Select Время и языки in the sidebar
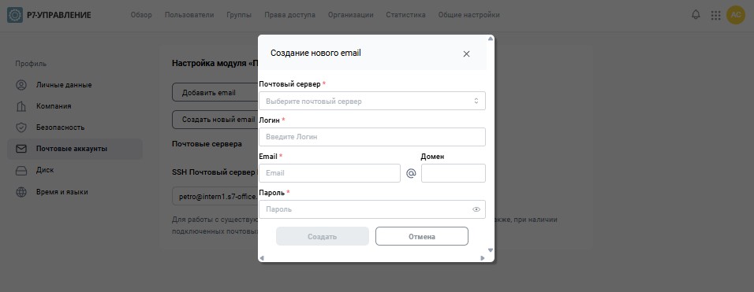Screen dimensions: 754x292 75,192
